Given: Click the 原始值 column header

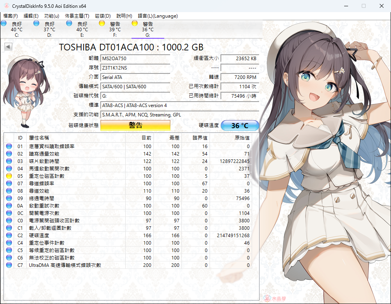Looking at the screenshot, I should (231, 138).
